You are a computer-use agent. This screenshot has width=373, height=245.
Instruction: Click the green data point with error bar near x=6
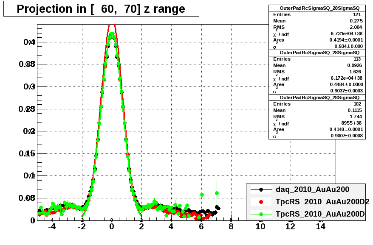[202, 195]
